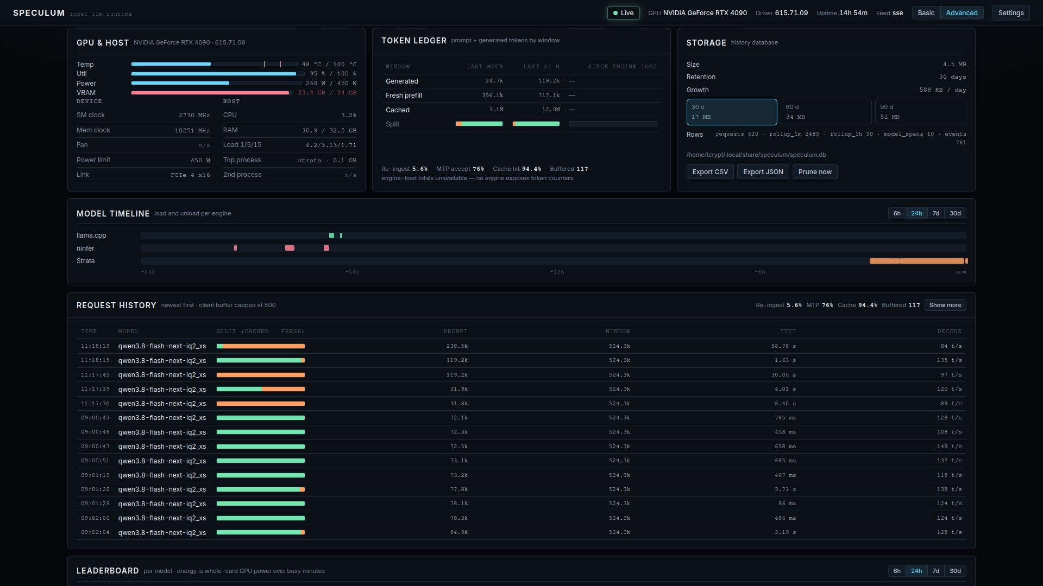The image size is (1043, 586).
Task: Set Leaderboard range to 7d
Action: (x=935, y=571)
